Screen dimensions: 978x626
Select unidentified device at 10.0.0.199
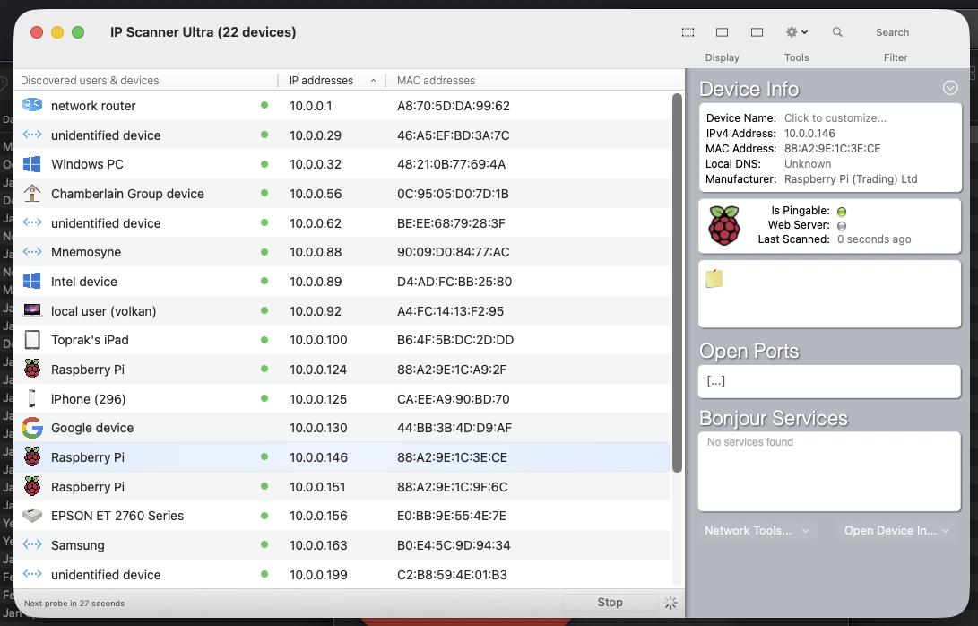point(106,575)
